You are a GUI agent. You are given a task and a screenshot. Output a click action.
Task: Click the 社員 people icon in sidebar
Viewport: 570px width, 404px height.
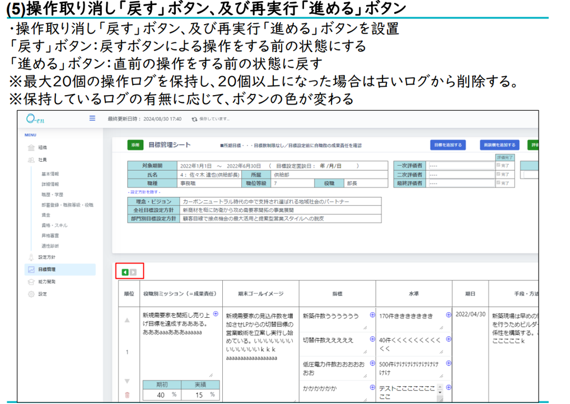click(x=31, y=160)
